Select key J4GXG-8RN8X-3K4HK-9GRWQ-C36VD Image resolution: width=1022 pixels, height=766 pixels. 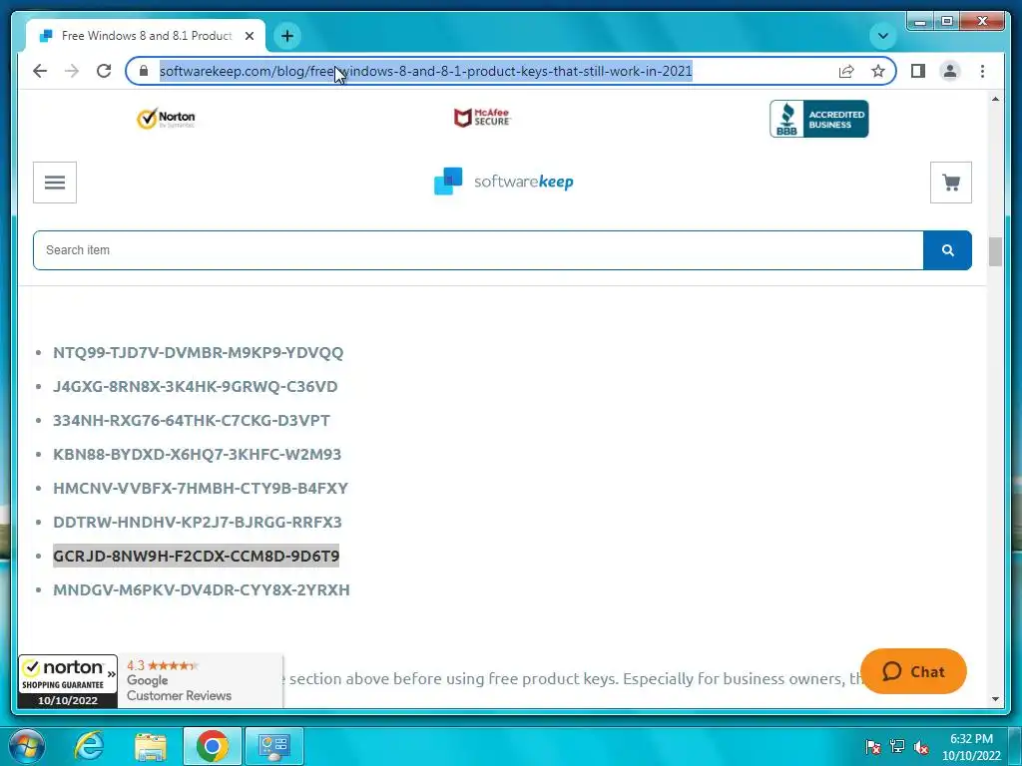point(196,386)
